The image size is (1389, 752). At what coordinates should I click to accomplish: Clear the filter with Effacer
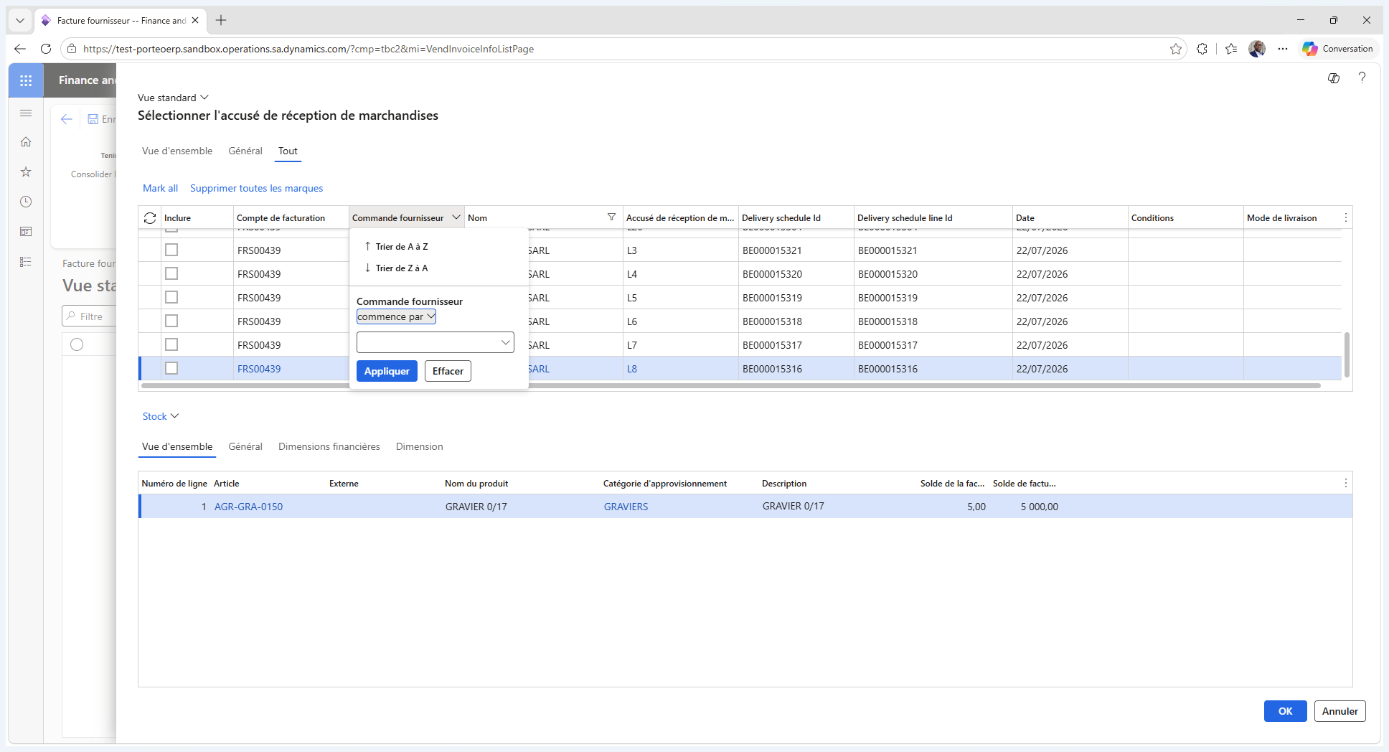coord(448,371)
